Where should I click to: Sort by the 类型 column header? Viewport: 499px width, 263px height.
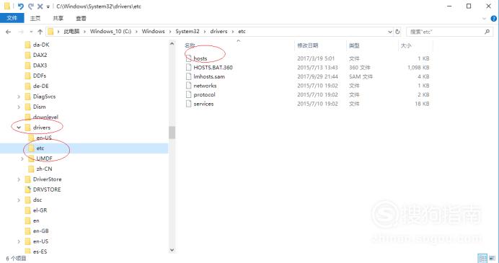pos(354,45)
